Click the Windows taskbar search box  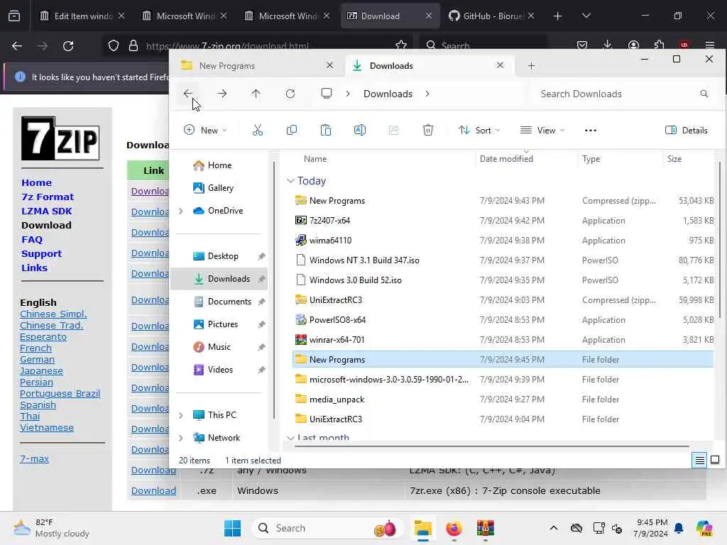(x=328, y=528)
